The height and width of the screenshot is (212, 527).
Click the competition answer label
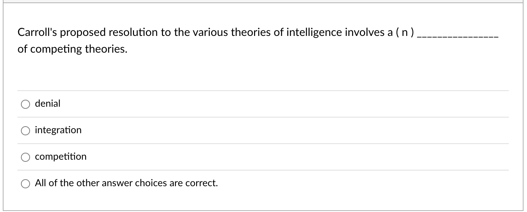point(60,157)
